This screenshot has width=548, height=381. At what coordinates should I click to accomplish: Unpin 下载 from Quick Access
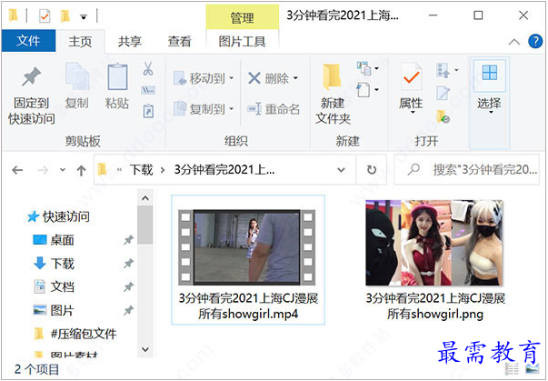(129, 263)
